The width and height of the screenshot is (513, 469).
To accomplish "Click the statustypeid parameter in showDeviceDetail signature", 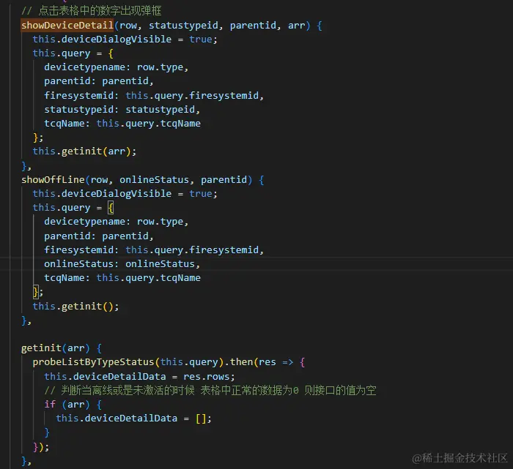I will (x=183, y=25).
